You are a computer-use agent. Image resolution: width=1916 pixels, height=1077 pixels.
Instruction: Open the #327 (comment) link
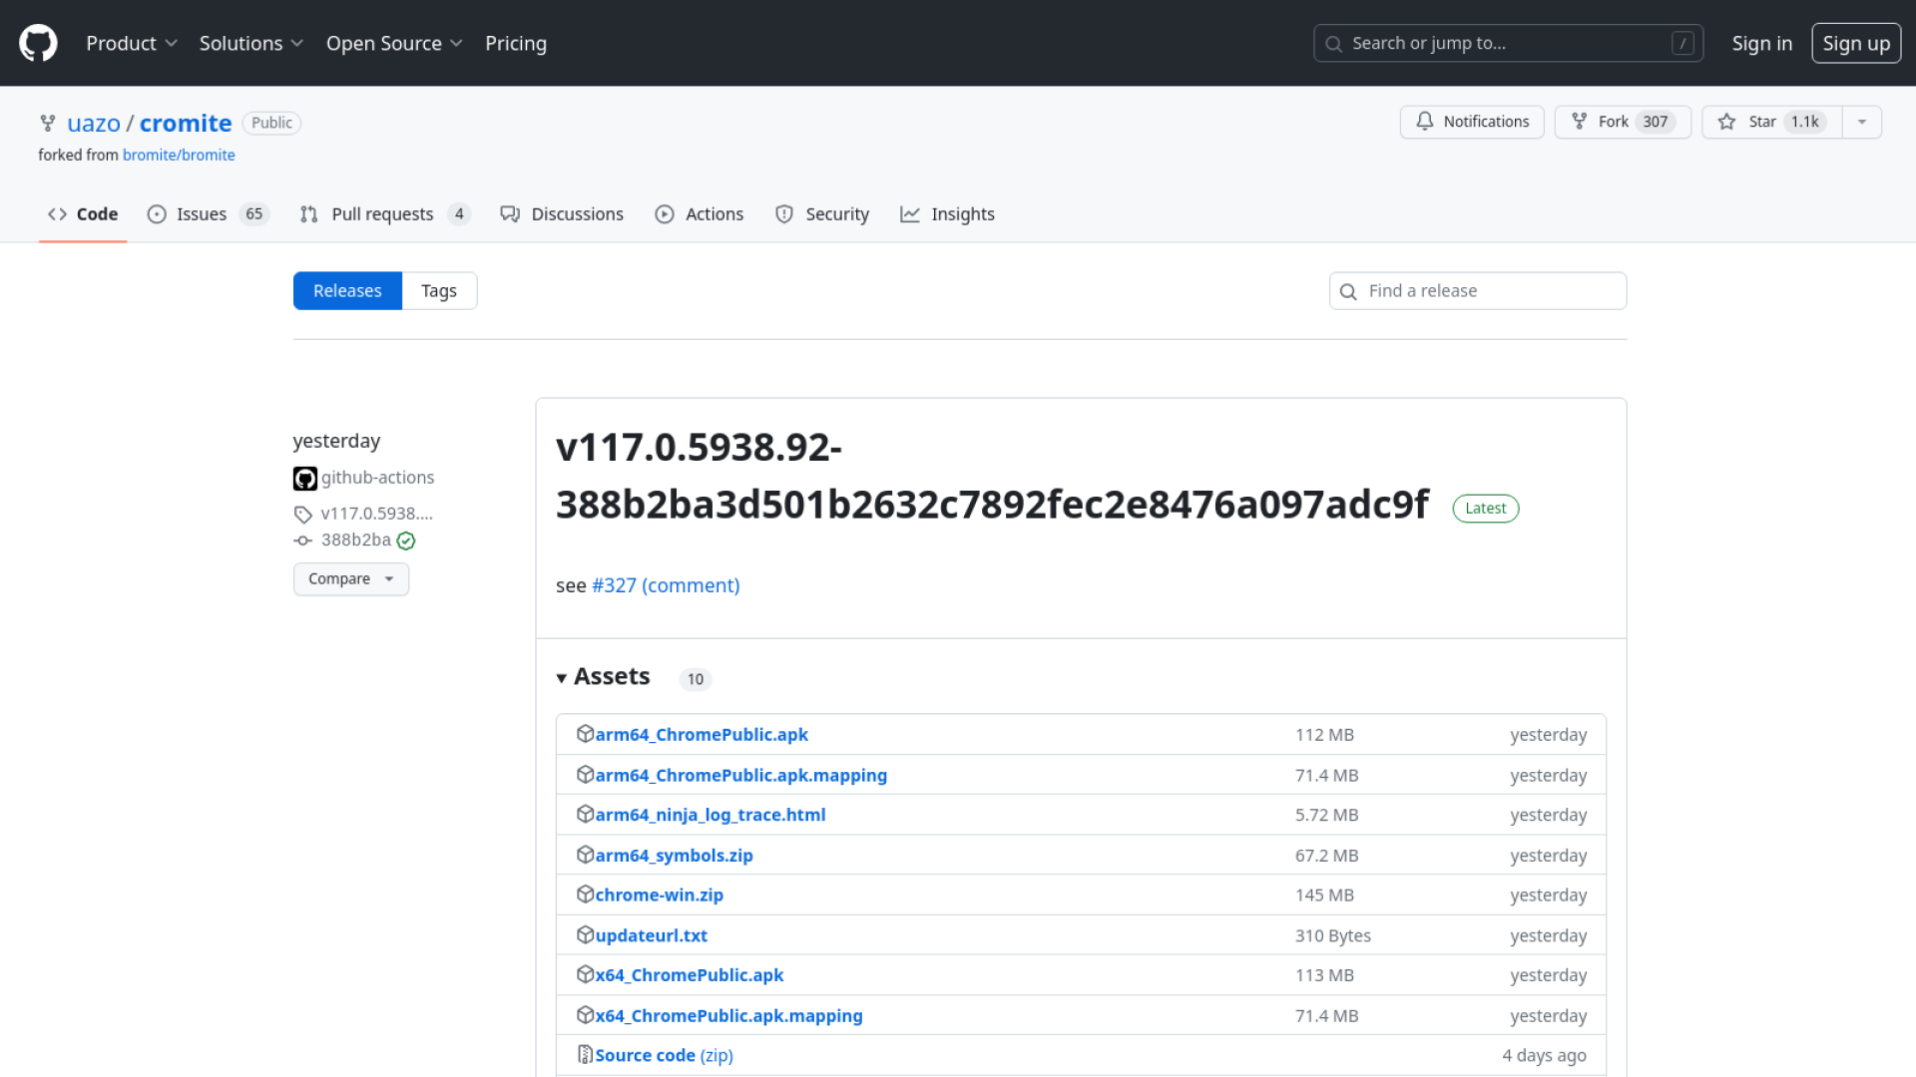click(x=666, y=585)
